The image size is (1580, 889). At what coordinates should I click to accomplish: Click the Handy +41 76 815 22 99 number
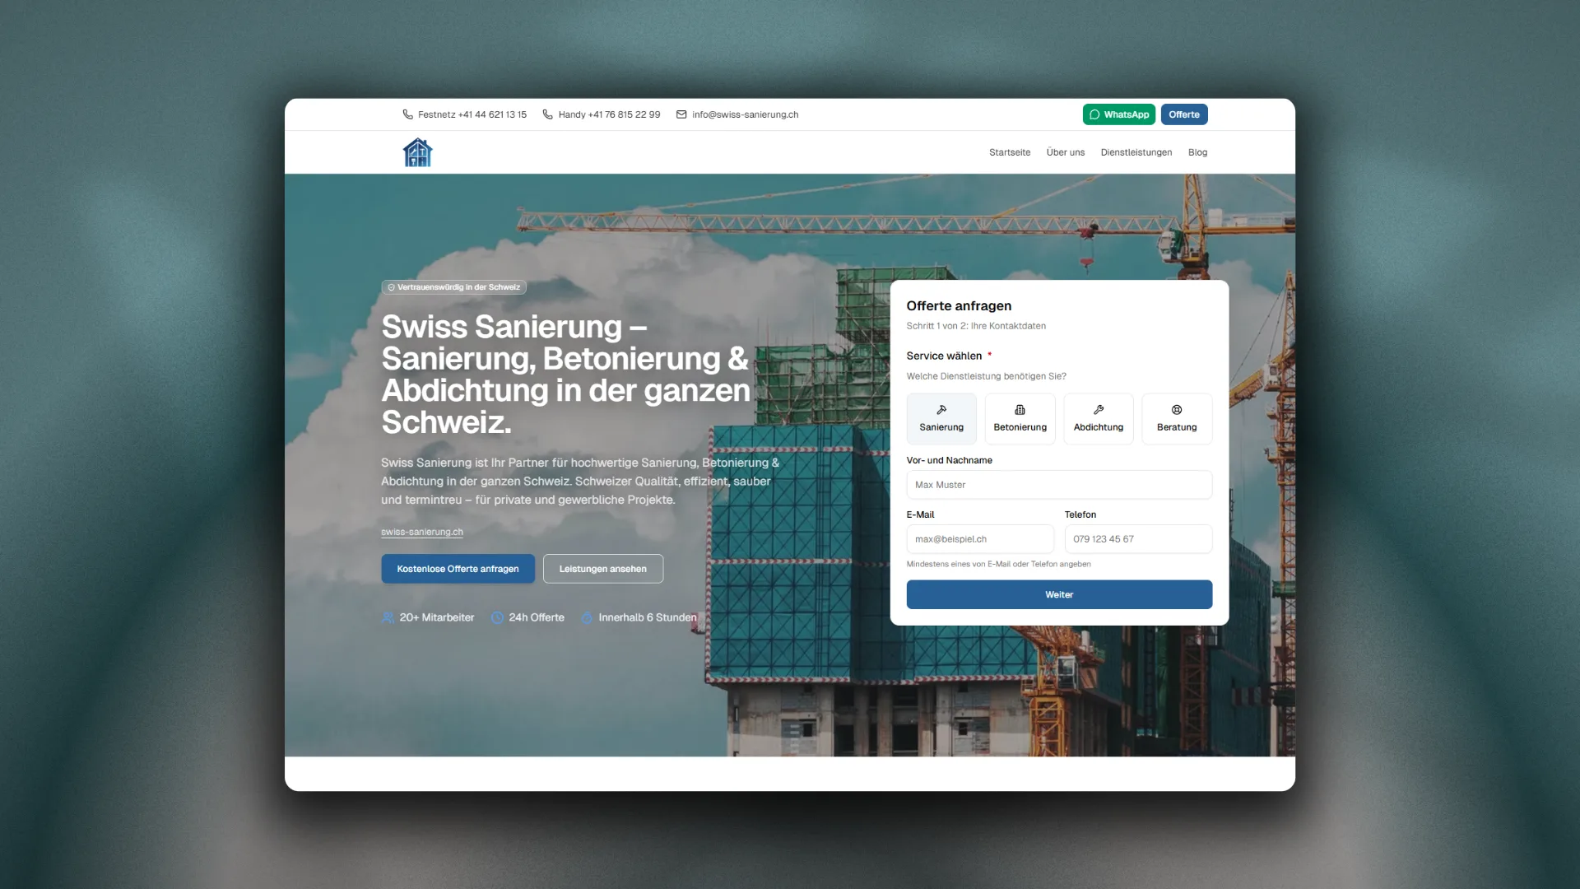click(609, 114)
